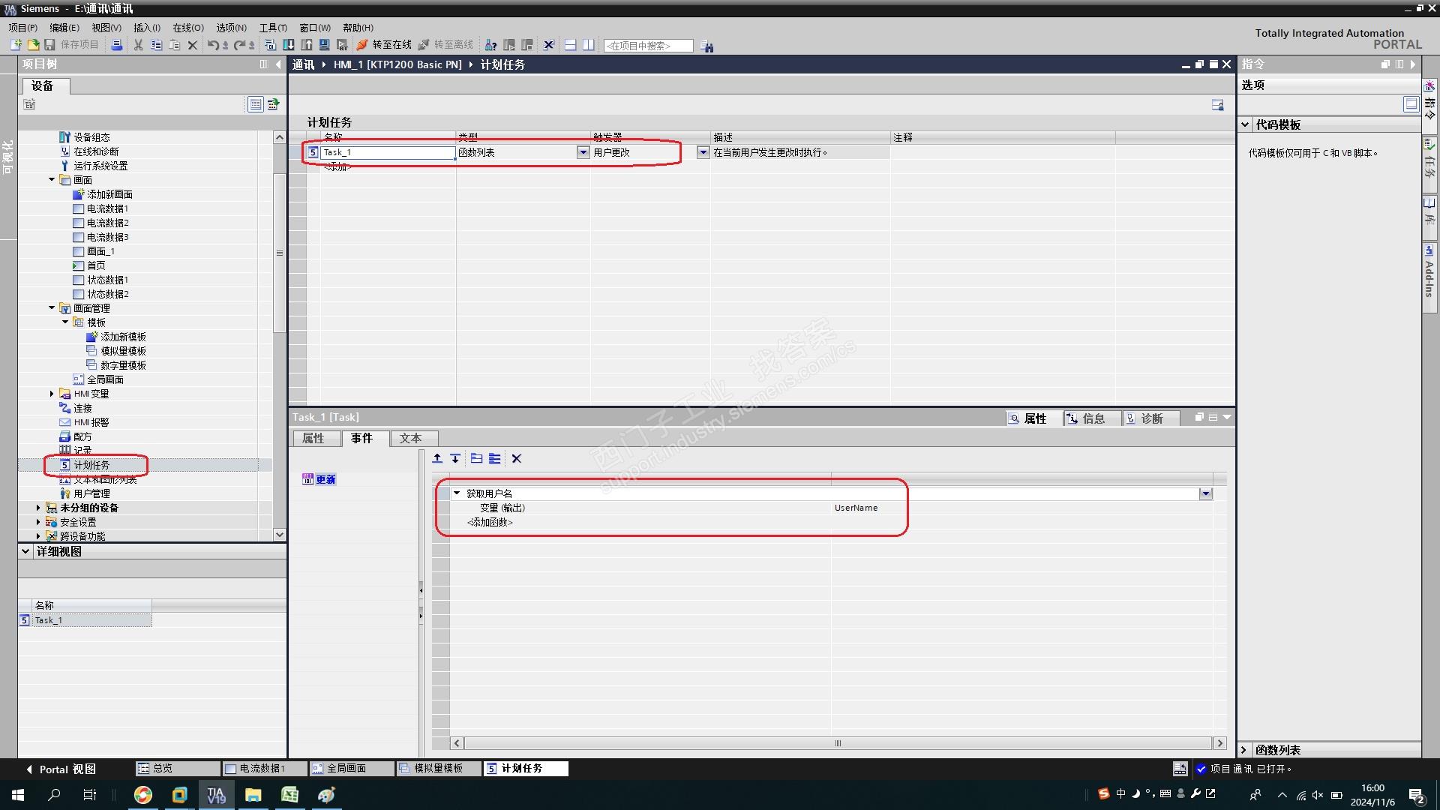Open the 函数列表 type dropdown
Screen dimensions: 1440x810
(583, 152)
